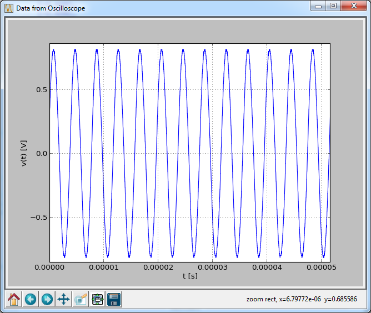Click the x-axis tick label 0.00001
Image resolution: width=371 pixels, height=313 pixels.
click(x=104, y=267)
